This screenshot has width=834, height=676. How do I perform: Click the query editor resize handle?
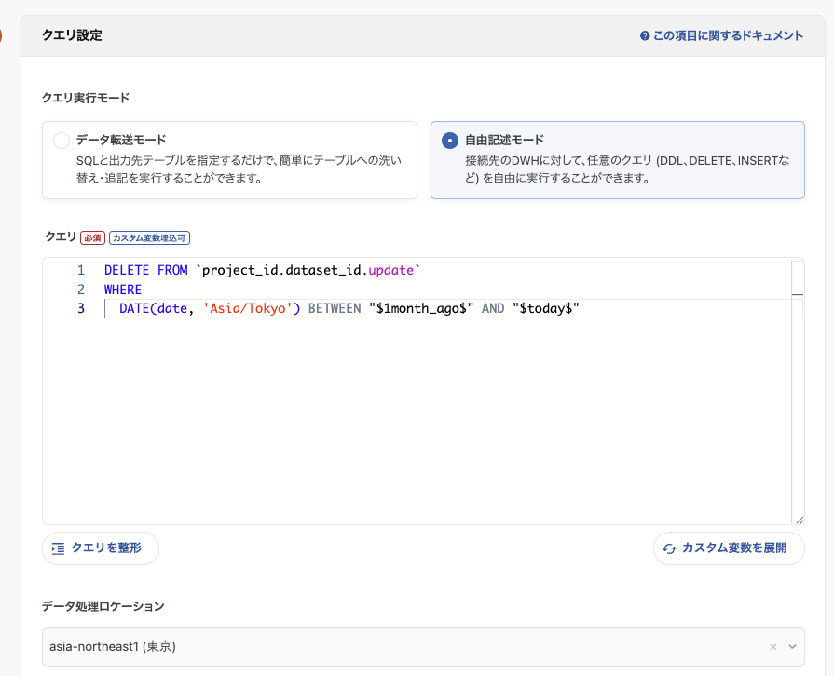(799, 520)
